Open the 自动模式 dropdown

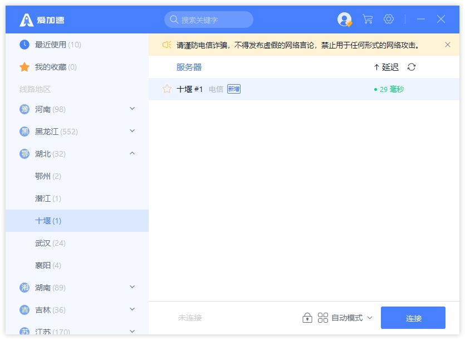[x=352, y=318]
